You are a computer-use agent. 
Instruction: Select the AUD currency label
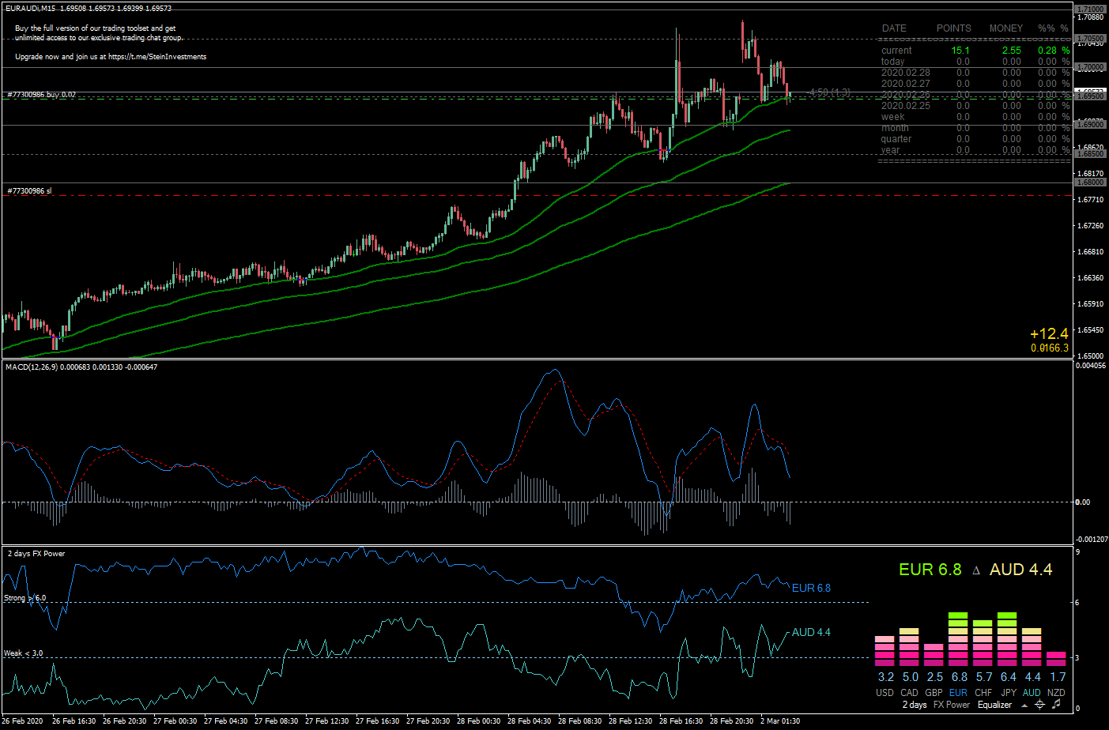pos(1032,693)
